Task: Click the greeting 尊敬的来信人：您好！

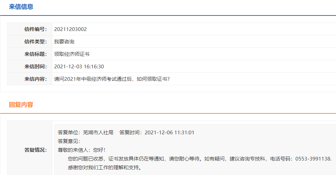Action: point(82,150)
